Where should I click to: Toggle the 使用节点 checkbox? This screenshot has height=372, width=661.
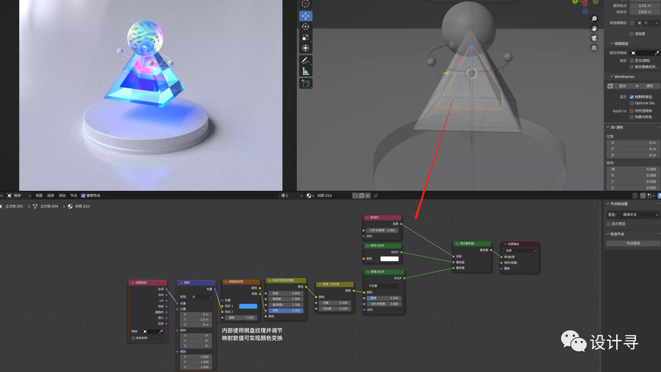click(x=83, y=196)
